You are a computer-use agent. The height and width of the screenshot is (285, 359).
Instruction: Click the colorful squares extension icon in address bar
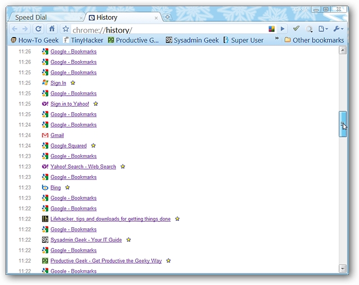click(x=271, y=29)
